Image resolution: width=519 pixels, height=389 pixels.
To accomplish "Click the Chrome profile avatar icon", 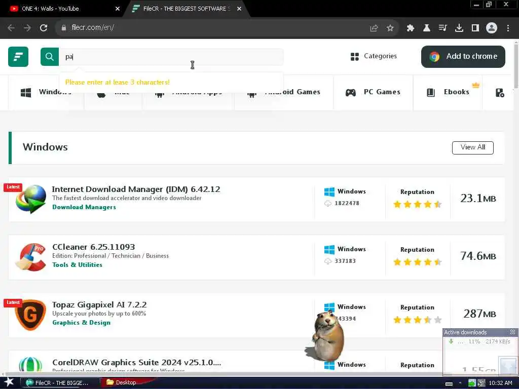I will pyautogui.click(x=492, y=28).
